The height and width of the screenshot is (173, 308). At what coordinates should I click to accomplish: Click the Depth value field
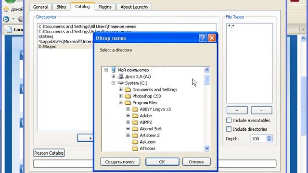click(258, 139)
